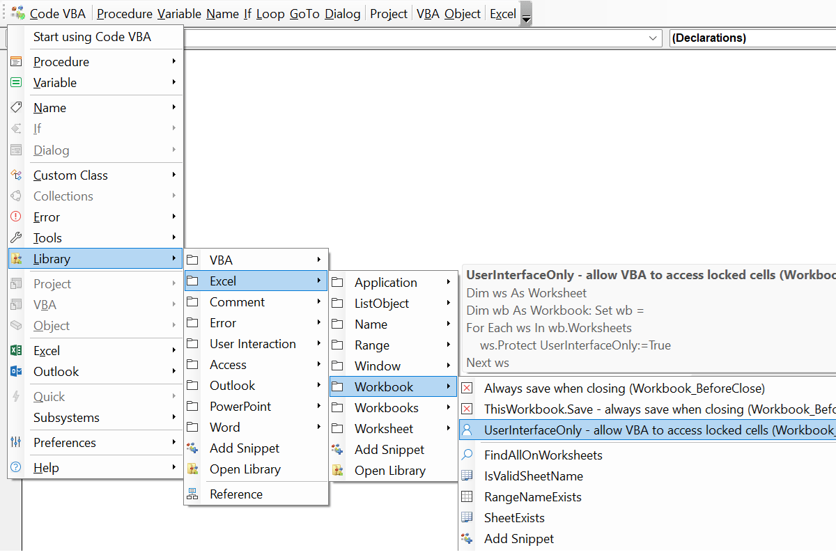Click the sheet icon beside SheetExists
836x557 pixels.
[467, 518]
